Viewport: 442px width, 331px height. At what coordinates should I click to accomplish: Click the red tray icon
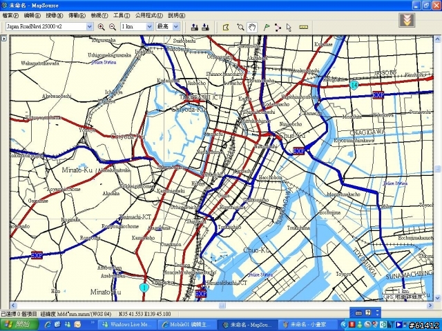click(352, 325)
